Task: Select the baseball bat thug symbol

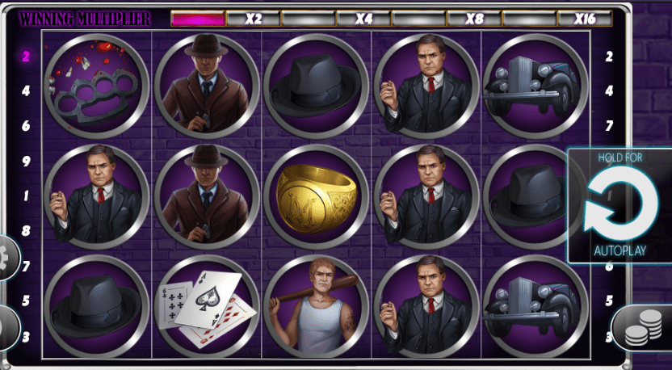Action: pos(317,307)
